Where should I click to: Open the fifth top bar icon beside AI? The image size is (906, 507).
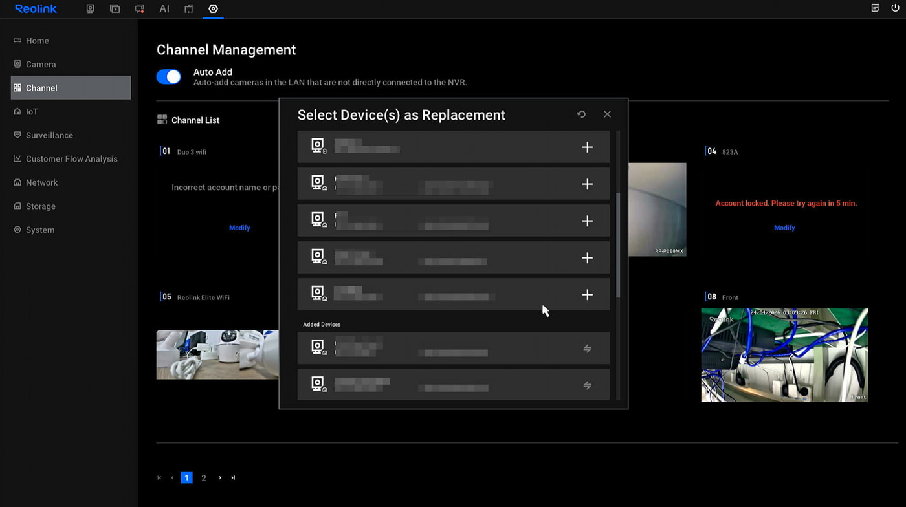pyautogui.click(x=188, y=9)
